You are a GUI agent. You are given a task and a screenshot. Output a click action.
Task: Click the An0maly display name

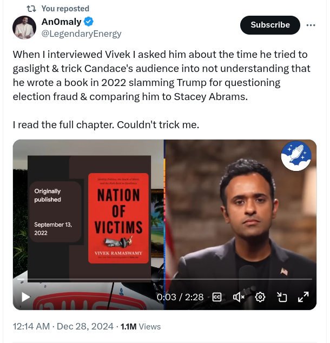[x=61, y=22]
